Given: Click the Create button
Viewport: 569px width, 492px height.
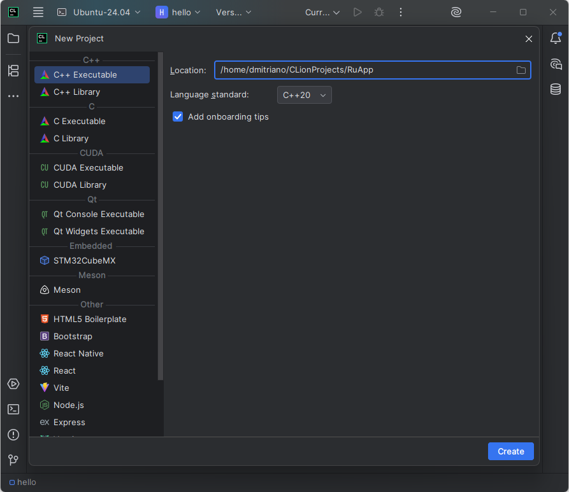Looking at the screenshot, I should point(510,451).
